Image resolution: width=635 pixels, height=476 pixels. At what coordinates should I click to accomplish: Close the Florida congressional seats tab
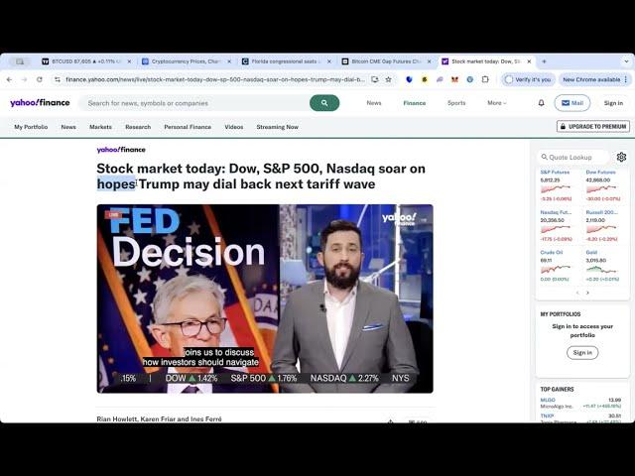coord(329,61)
